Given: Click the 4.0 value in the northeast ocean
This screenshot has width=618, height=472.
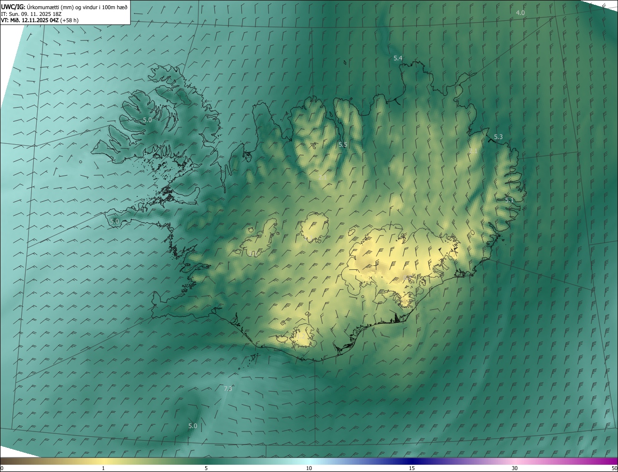Looking at the screenshot, I should coord(520,13).
